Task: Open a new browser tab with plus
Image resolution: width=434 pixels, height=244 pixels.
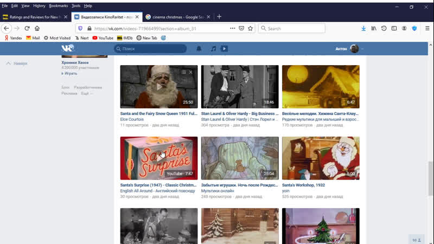Action: click(x=219, y=17)
